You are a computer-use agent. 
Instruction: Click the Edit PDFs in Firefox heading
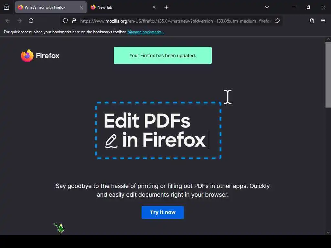[x=155, y=130]
